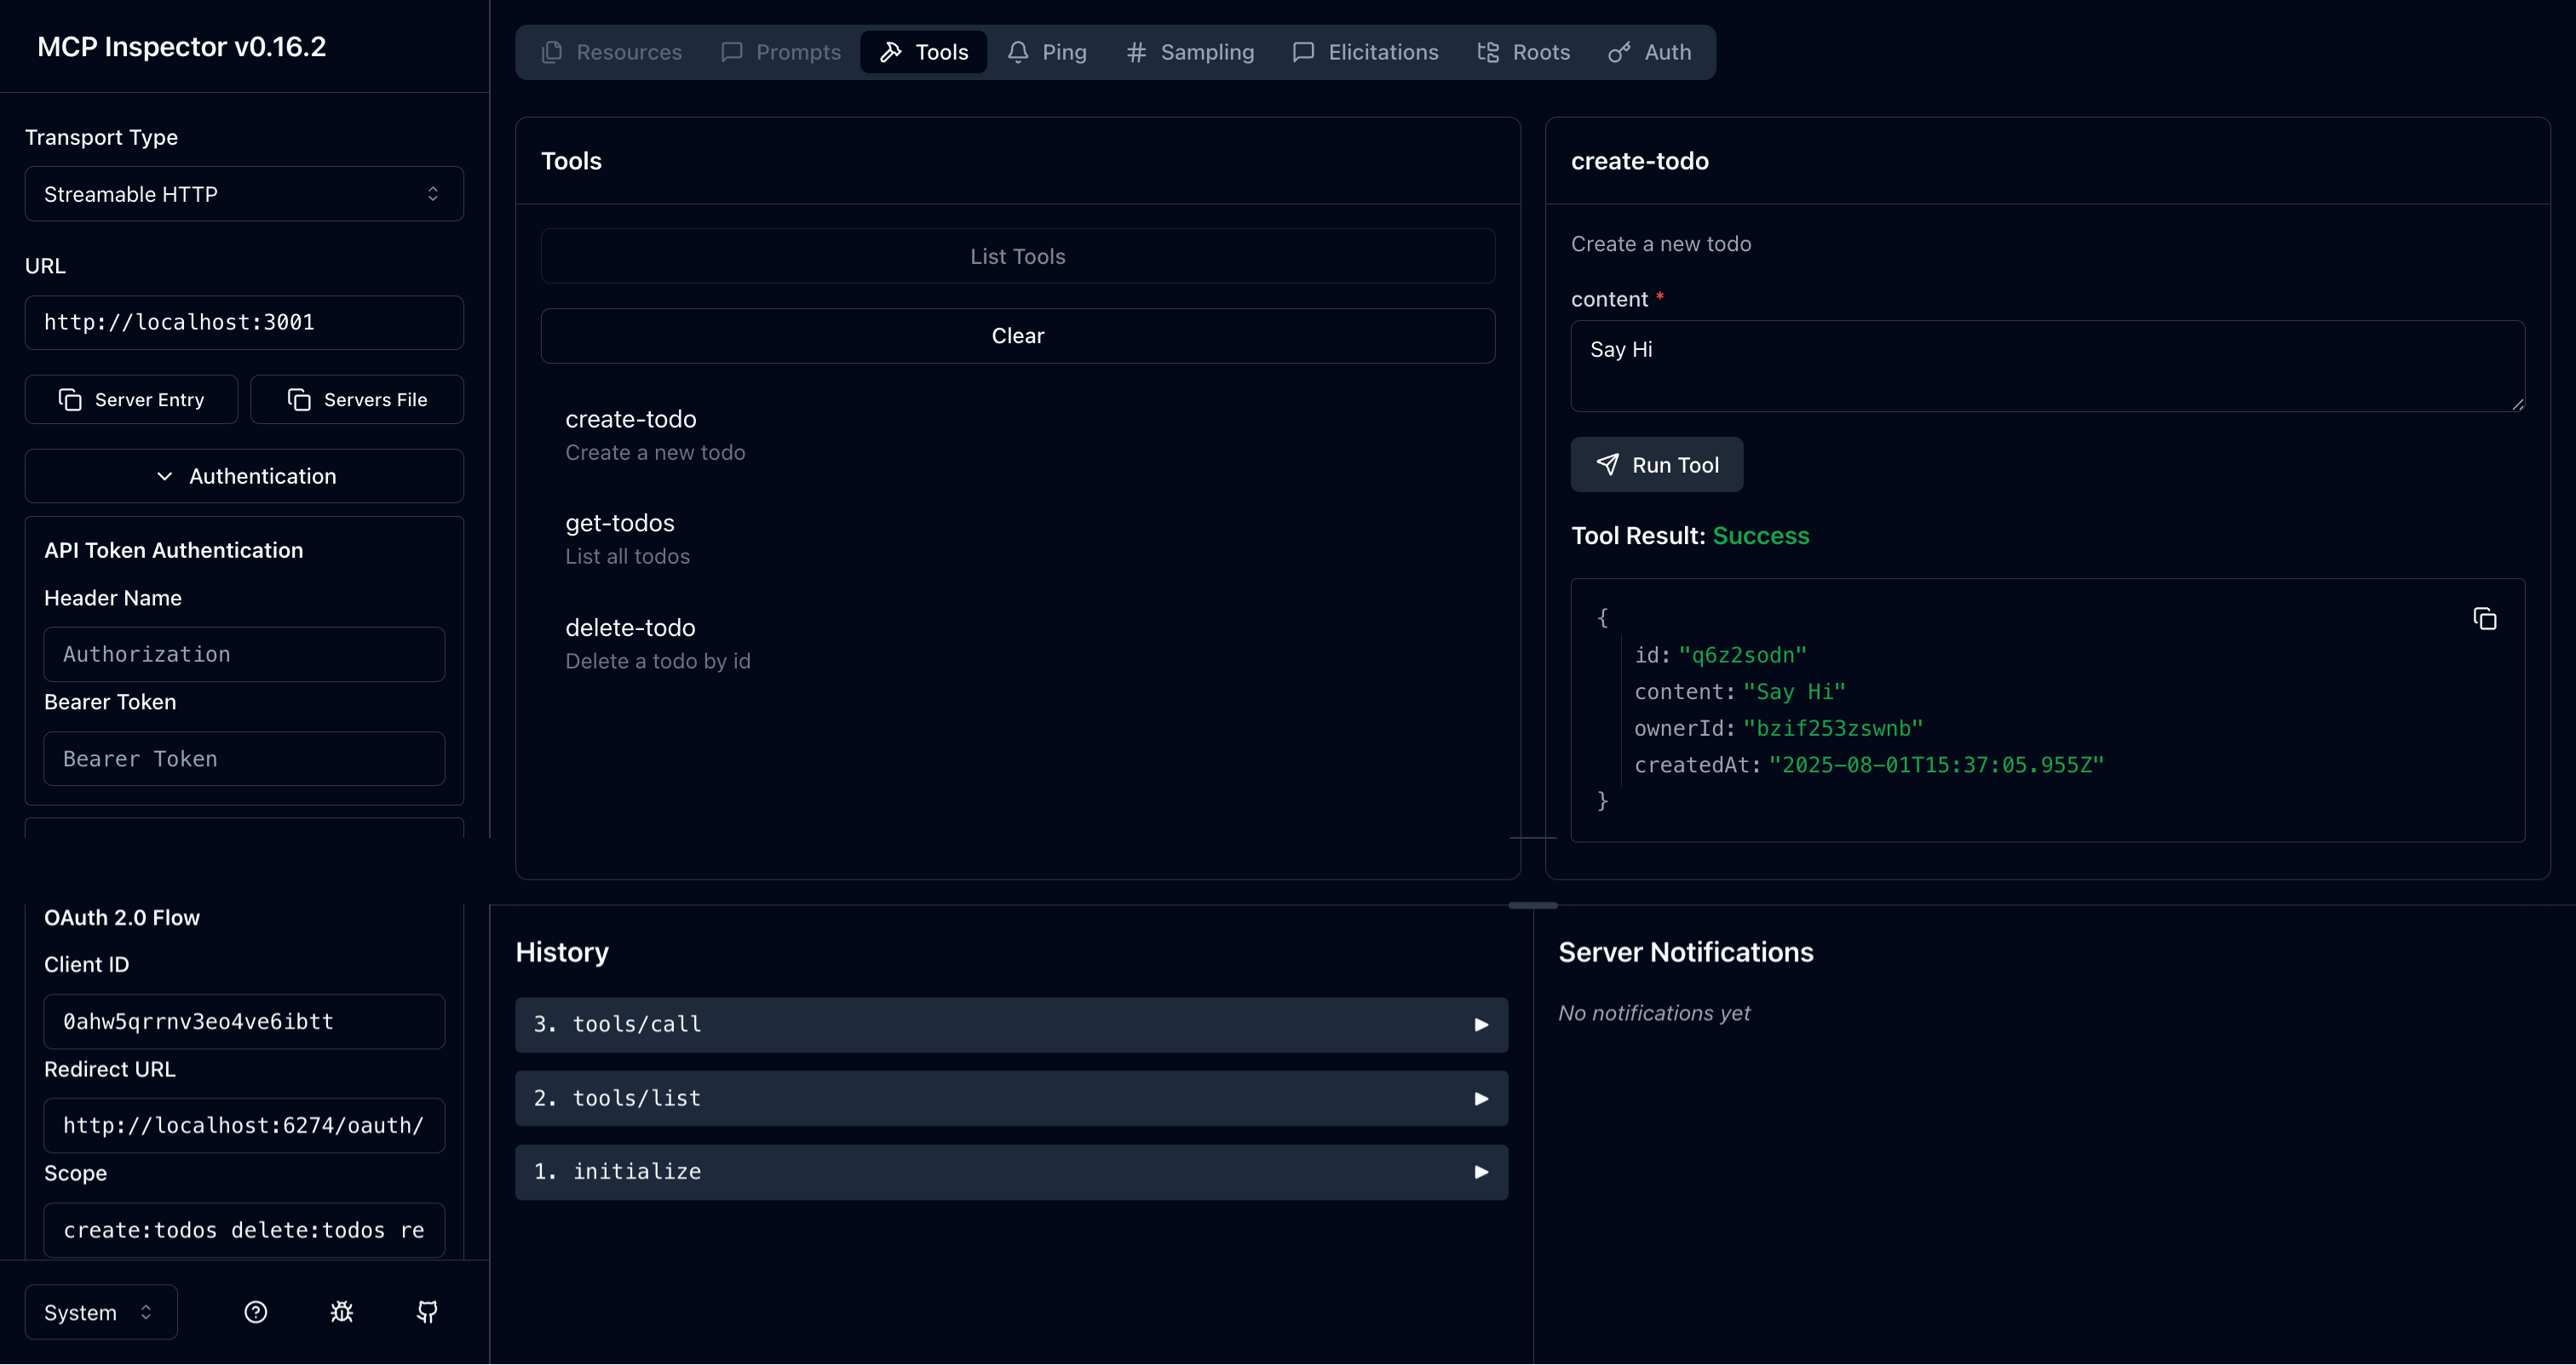Switch to the Resources tab
Viewport: 2576px width, 1365px height.
tap(612, 52)
